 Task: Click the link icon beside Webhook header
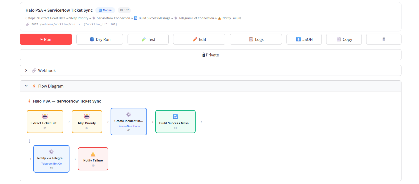(x=34, y=71)
